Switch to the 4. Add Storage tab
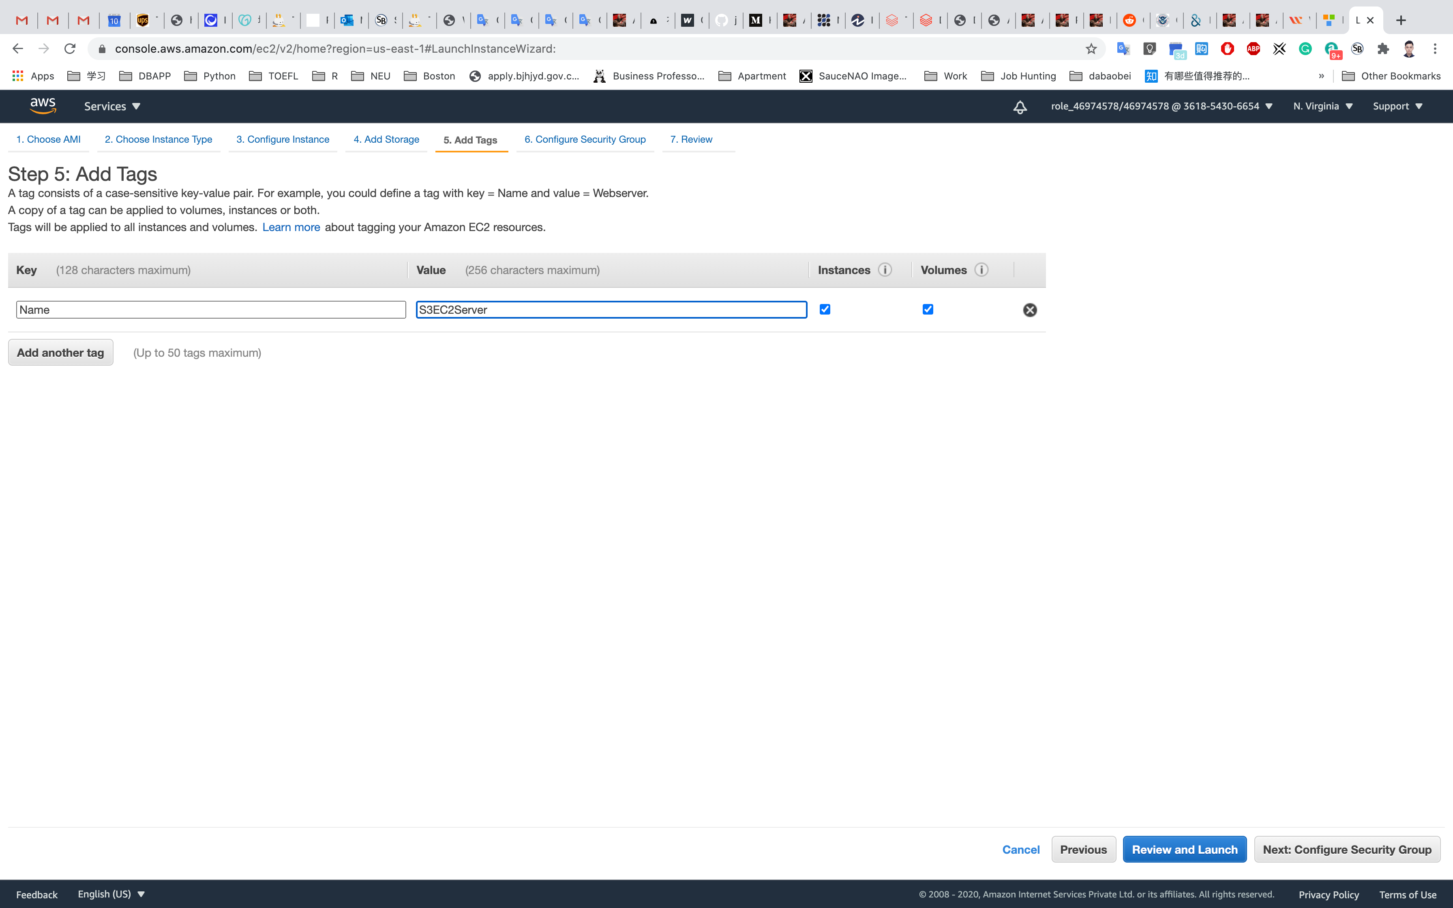This screenshot has height=908, width=1453. tap(386, 139)
